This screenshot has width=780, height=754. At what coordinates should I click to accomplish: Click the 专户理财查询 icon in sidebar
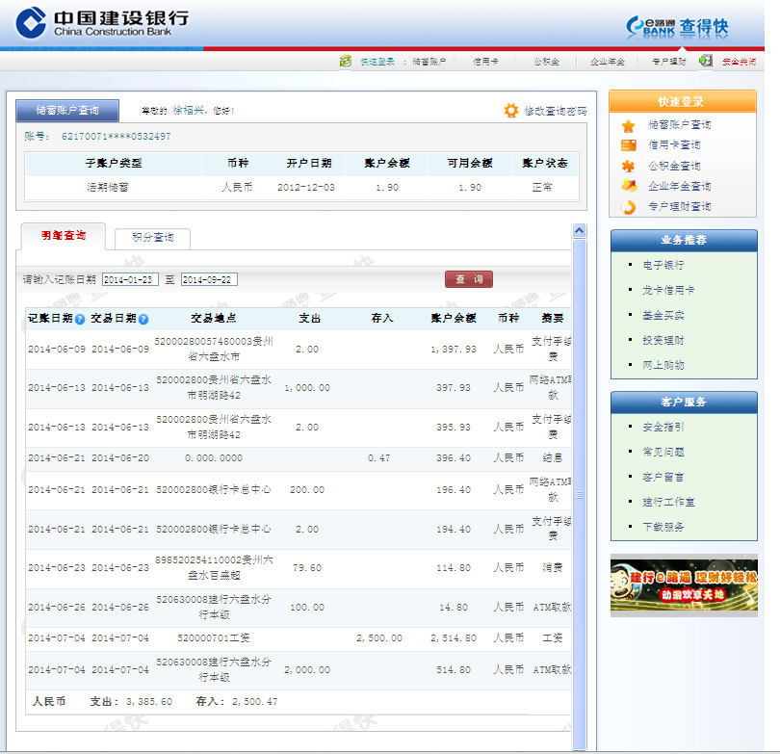[628, 206]
